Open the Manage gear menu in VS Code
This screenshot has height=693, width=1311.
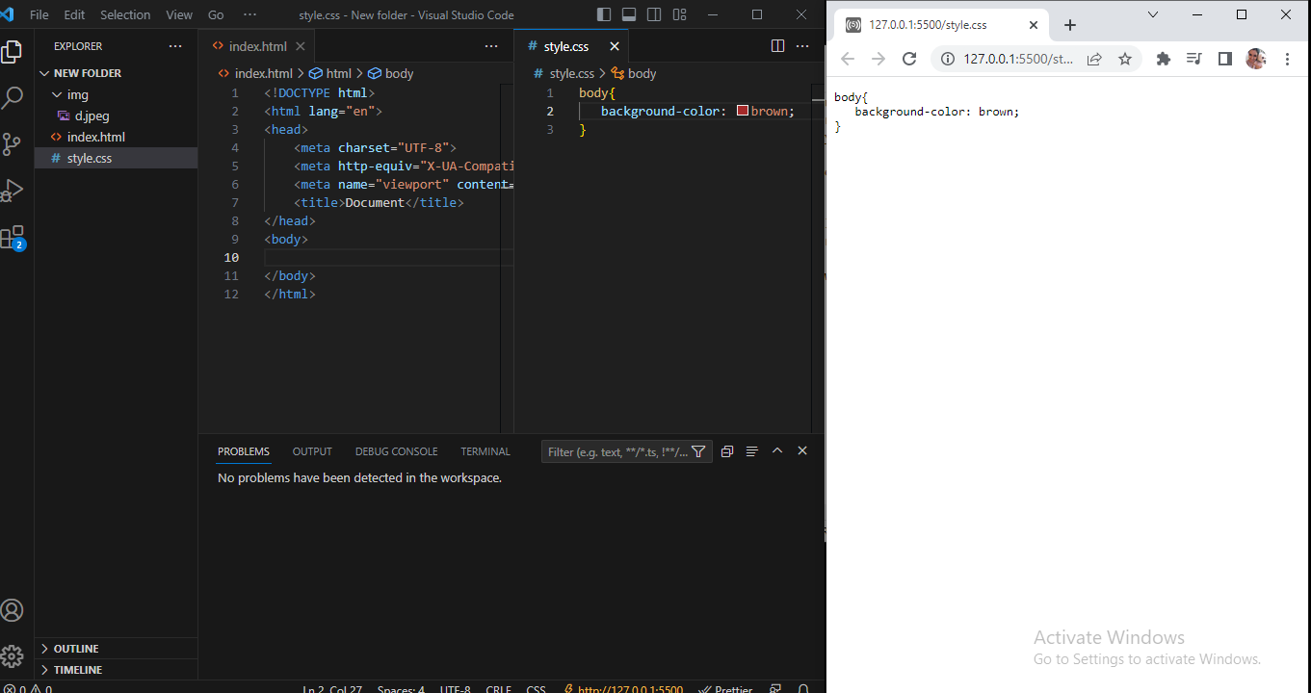(12, 656)
